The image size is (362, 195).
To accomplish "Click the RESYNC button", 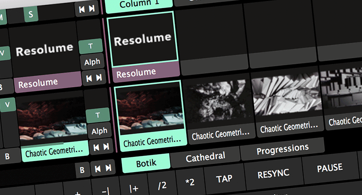I will click(273, 174).
